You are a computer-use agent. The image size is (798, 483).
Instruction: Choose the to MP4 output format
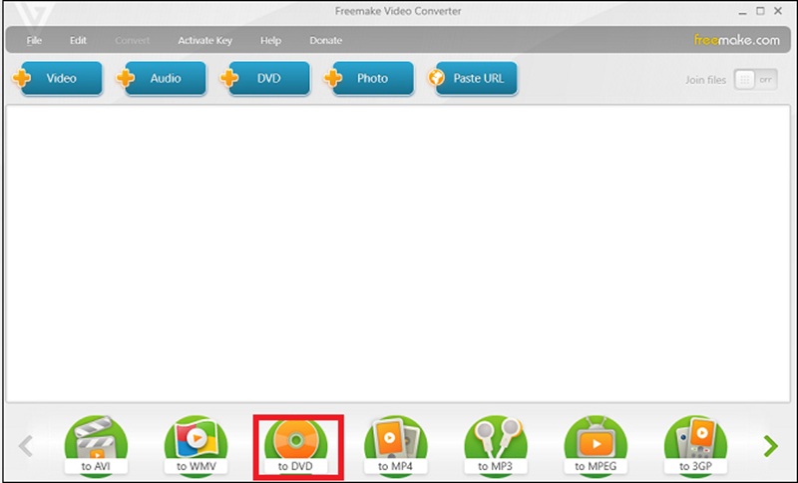click(395, 445)
